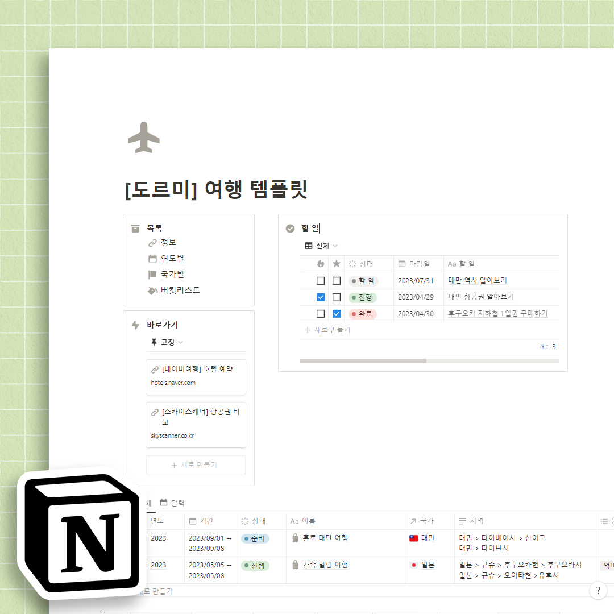Screen dimensions: 614x614
Task: Open the 일본 country link
Action: pos(428,565)
